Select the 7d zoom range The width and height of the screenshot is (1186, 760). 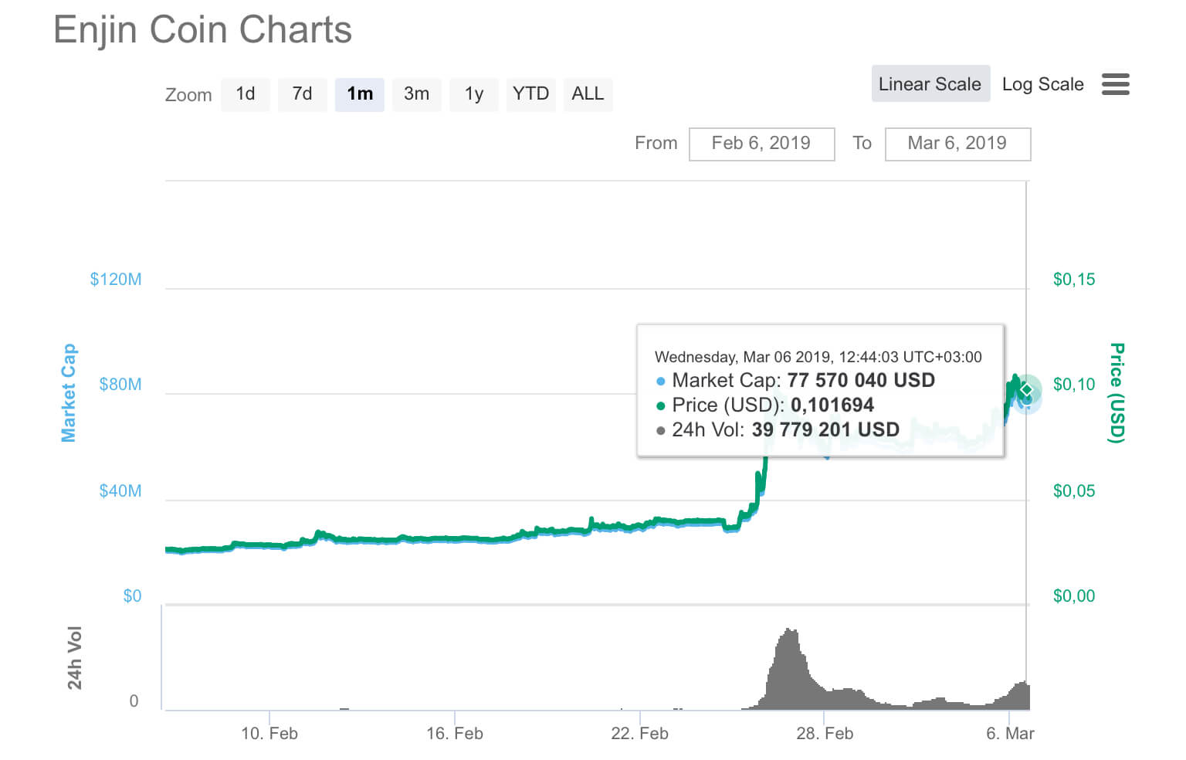point(303,94)
